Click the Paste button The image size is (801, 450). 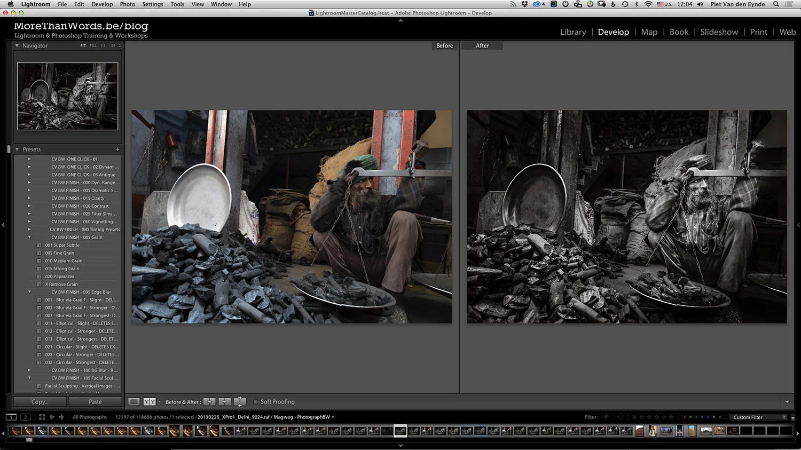point(95,402)
